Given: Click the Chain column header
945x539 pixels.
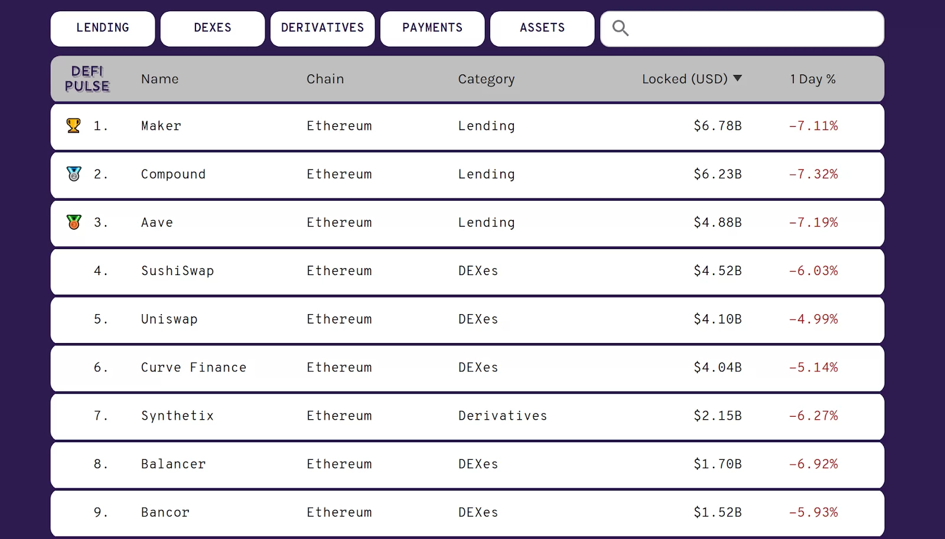Looking at the screenshot, I should coord(325,79).
